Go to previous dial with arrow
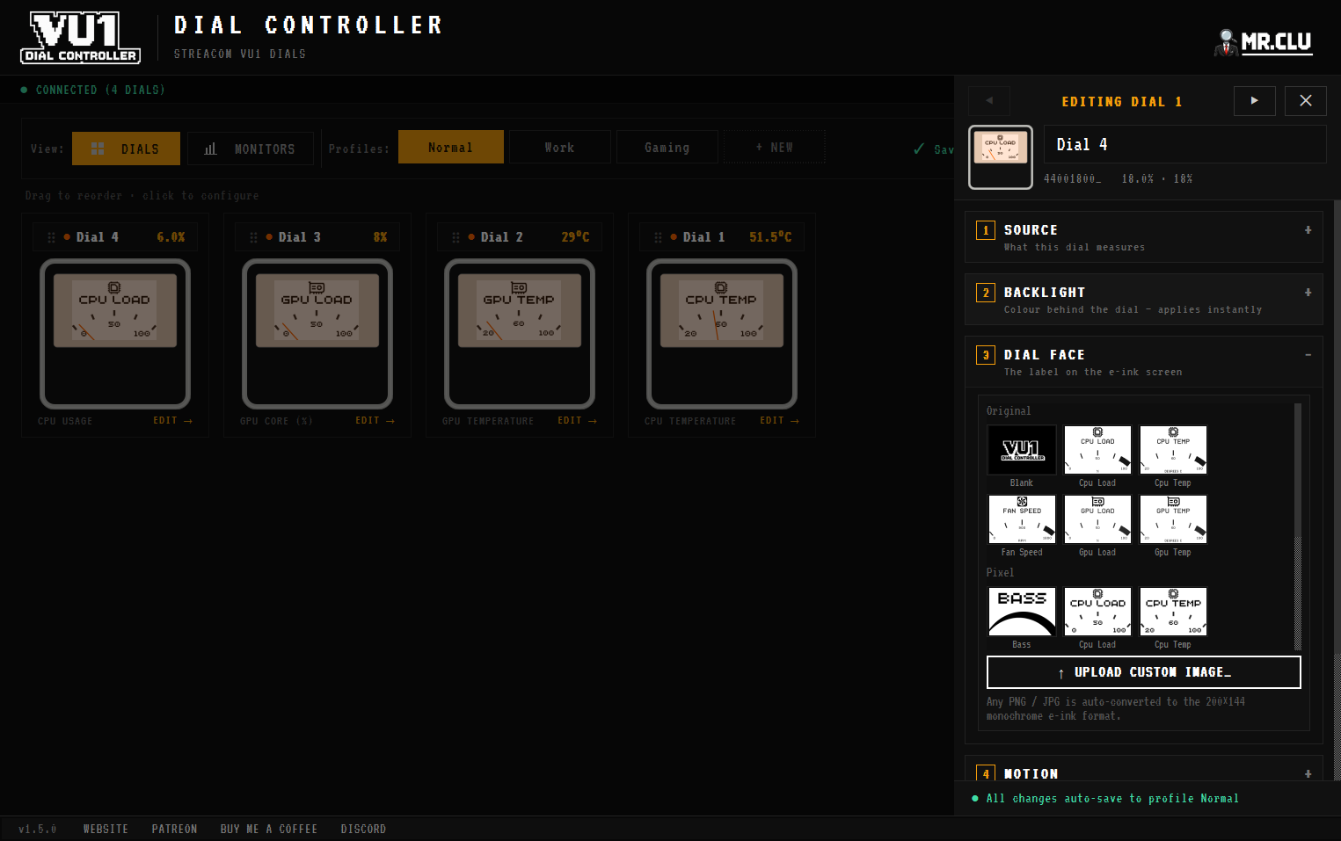The image size is (1341, 841). coord(989,101)
